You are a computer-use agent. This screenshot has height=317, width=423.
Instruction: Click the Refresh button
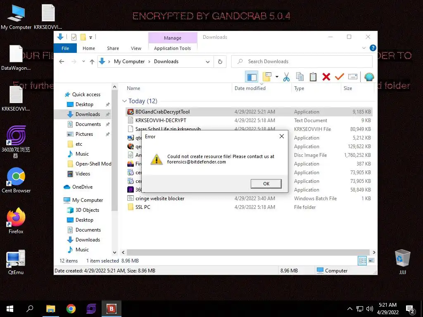220,62
